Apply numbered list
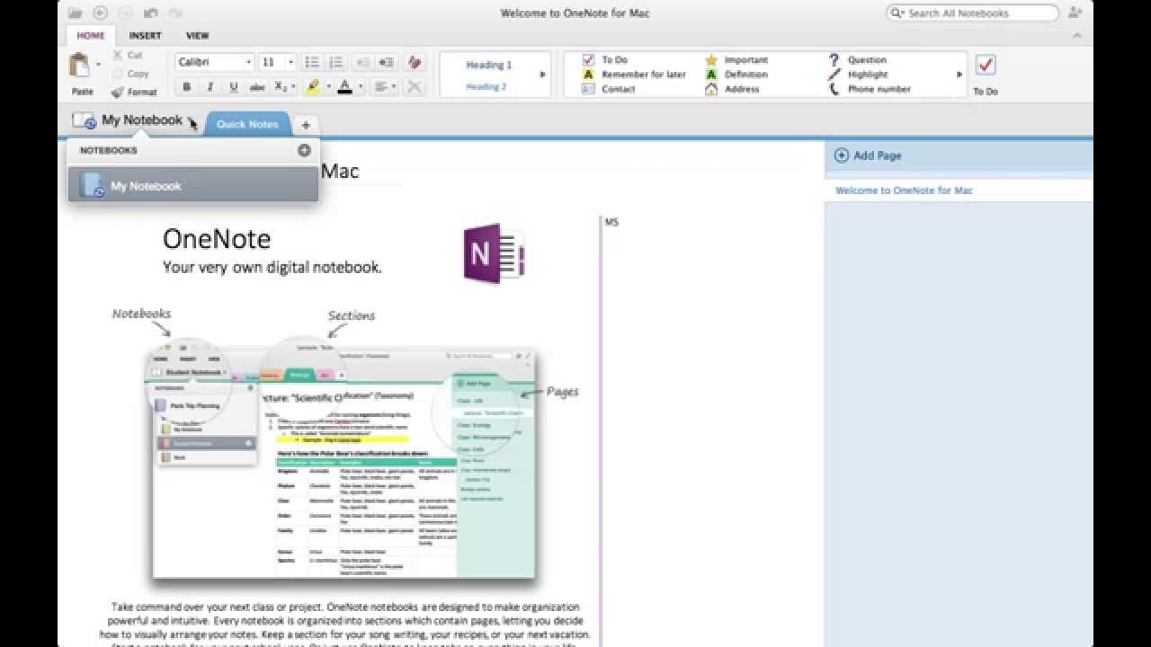The height and width of the screenshot is (647, 1151). tap(335, 62)
